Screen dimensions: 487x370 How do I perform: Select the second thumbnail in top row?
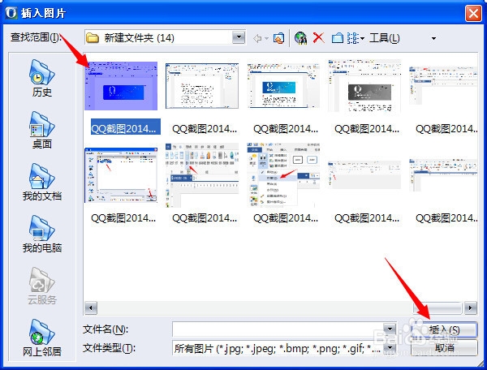(x=202, y=86)
